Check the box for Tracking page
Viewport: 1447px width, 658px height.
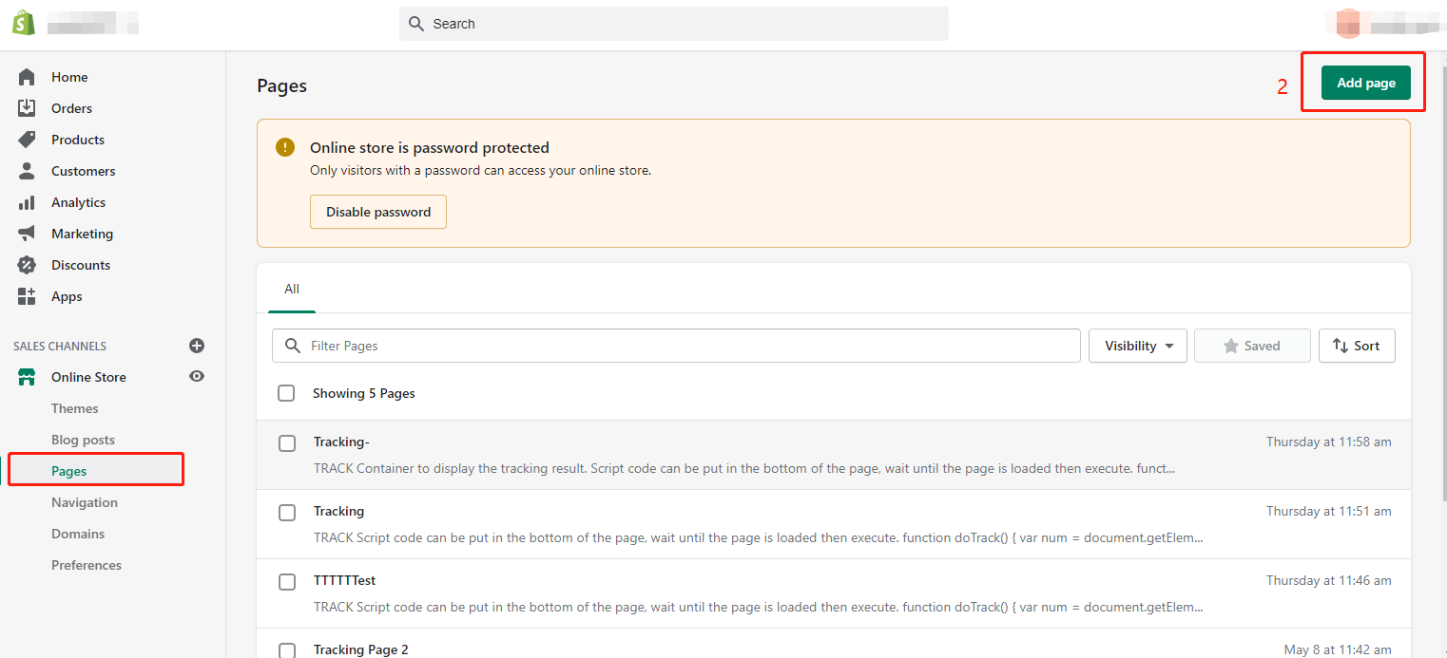[x=287, y=513]
